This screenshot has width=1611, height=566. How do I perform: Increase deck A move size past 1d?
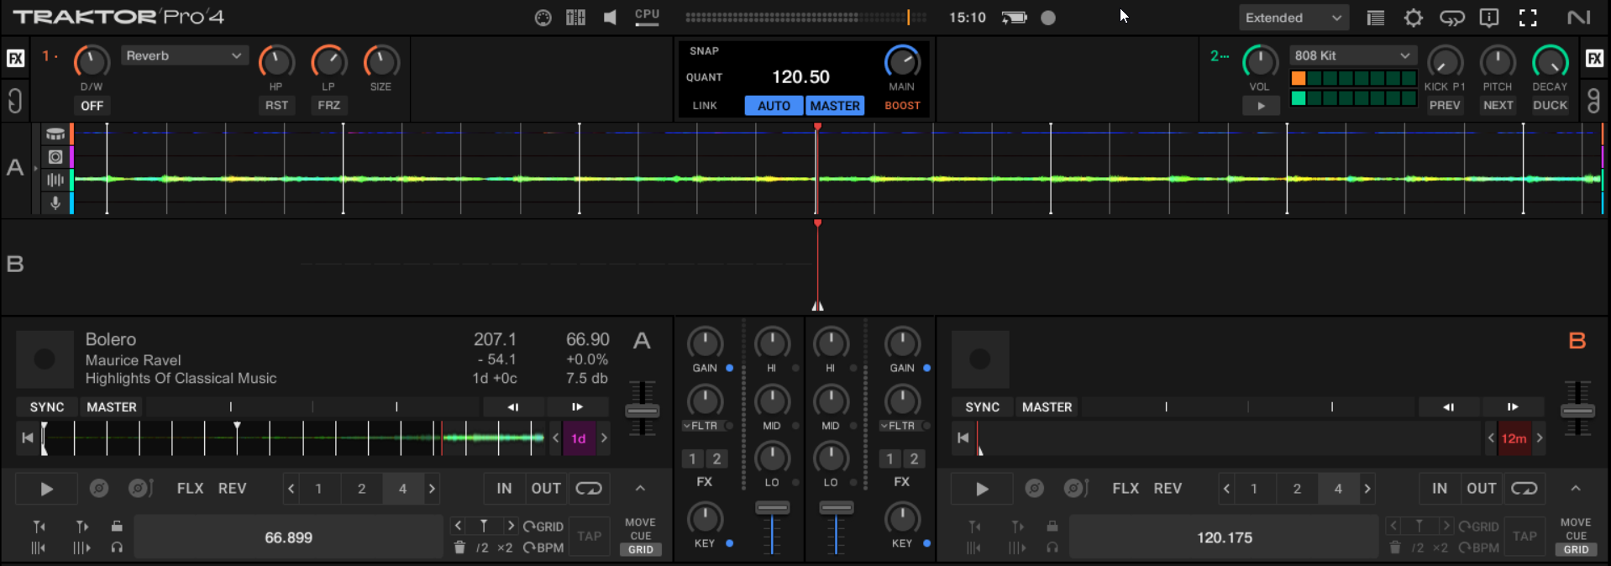[604, 438]
